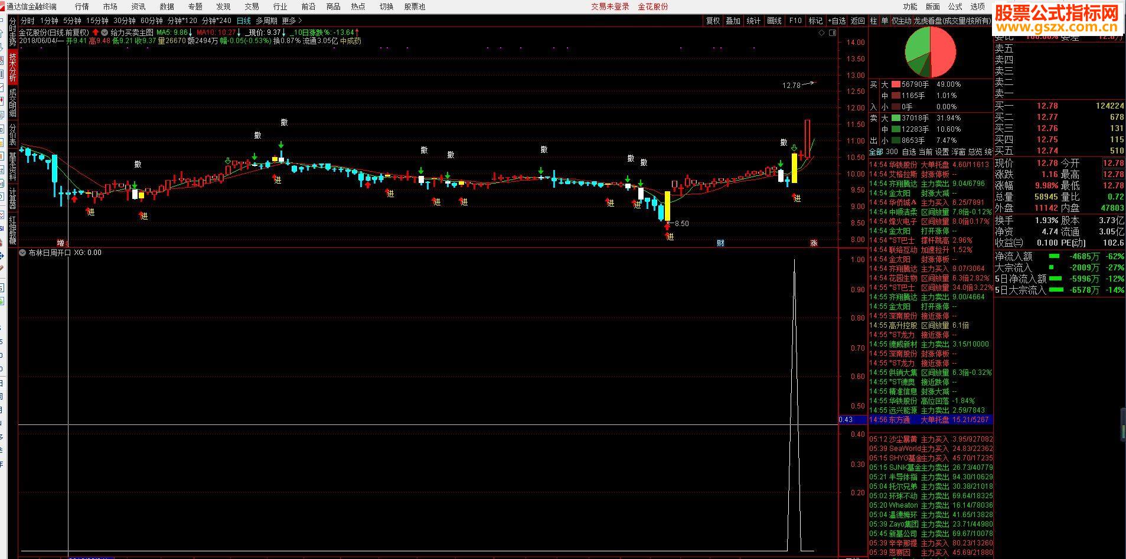1126x559 pixels.
Task: Click the 返回 back button
Action: [857, 21]
